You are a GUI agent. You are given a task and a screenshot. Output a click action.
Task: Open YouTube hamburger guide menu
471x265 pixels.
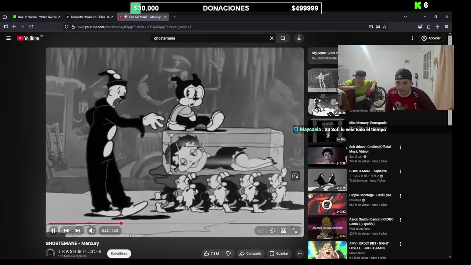point(8,38)
